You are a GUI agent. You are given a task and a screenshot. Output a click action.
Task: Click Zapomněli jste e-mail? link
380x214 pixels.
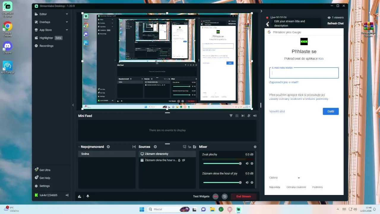pos(284,82)
